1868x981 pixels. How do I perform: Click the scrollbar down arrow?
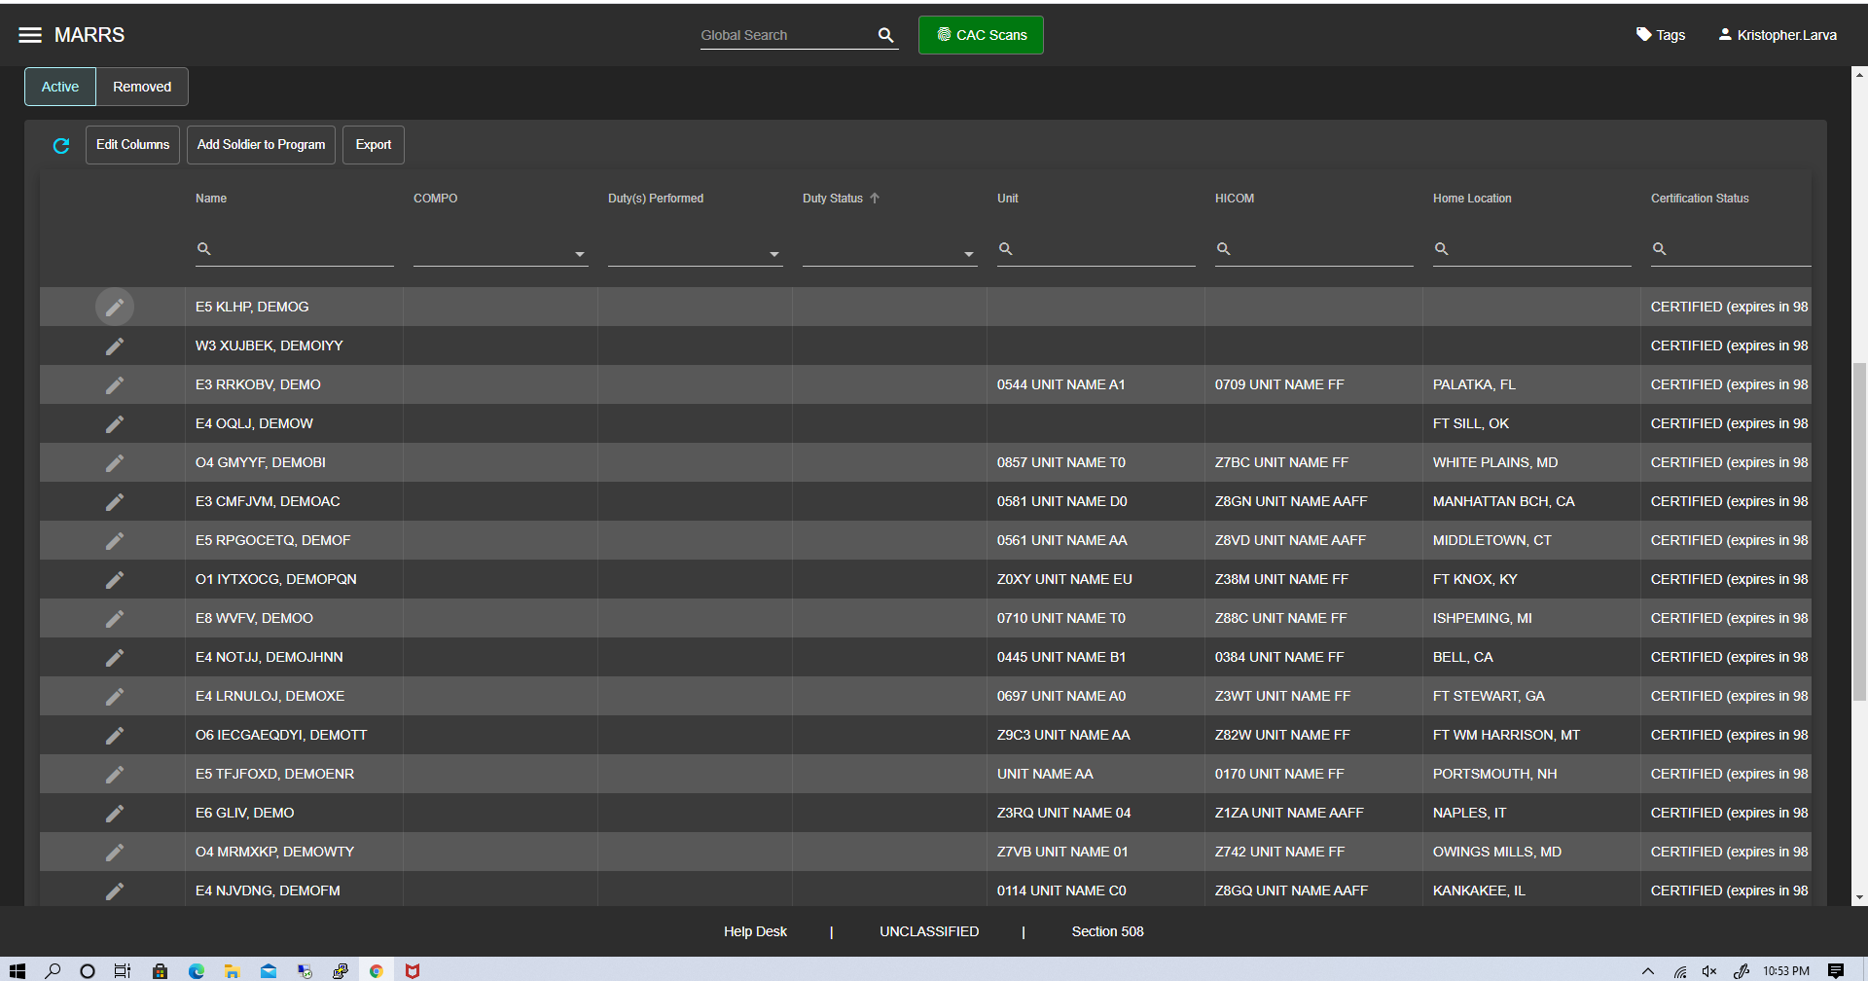pyautogui.click(x=1859, y=897)
